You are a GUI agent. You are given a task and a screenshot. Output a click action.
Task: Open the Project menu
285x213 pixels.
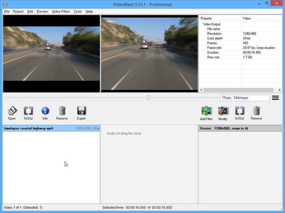(19, 11)
